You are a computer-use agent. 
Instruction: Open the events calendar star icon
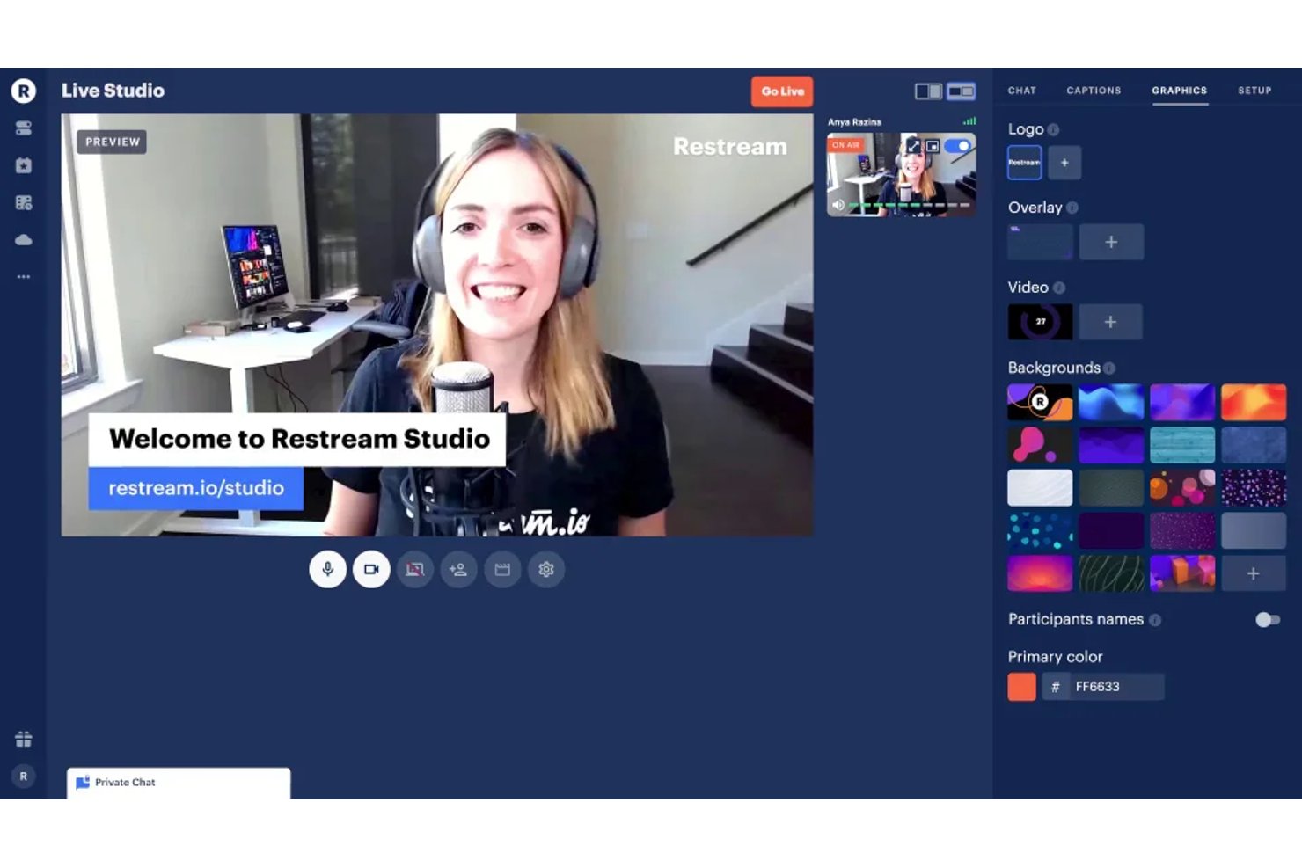(24, 165)
